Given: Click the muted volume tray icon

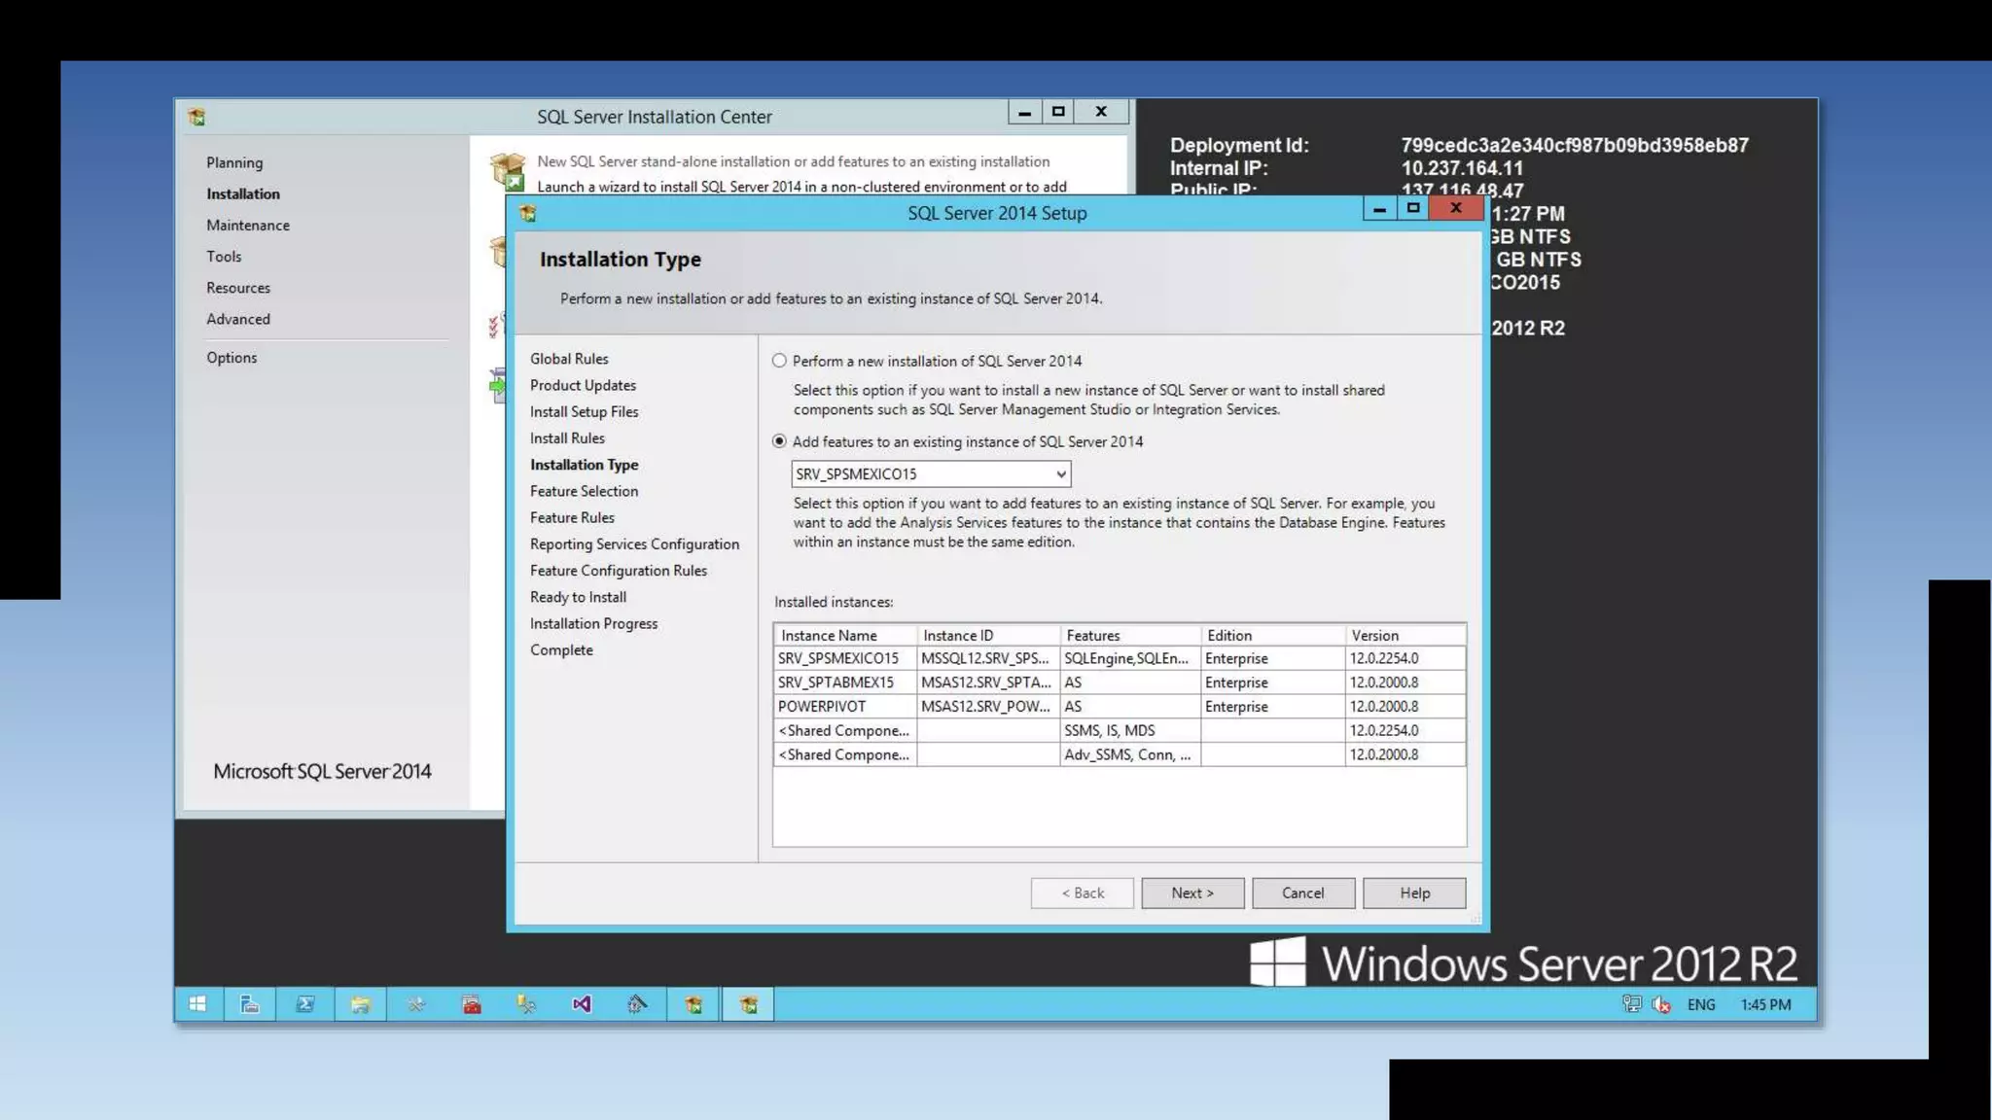Looking at the screenshot, I should 1661,1004.
